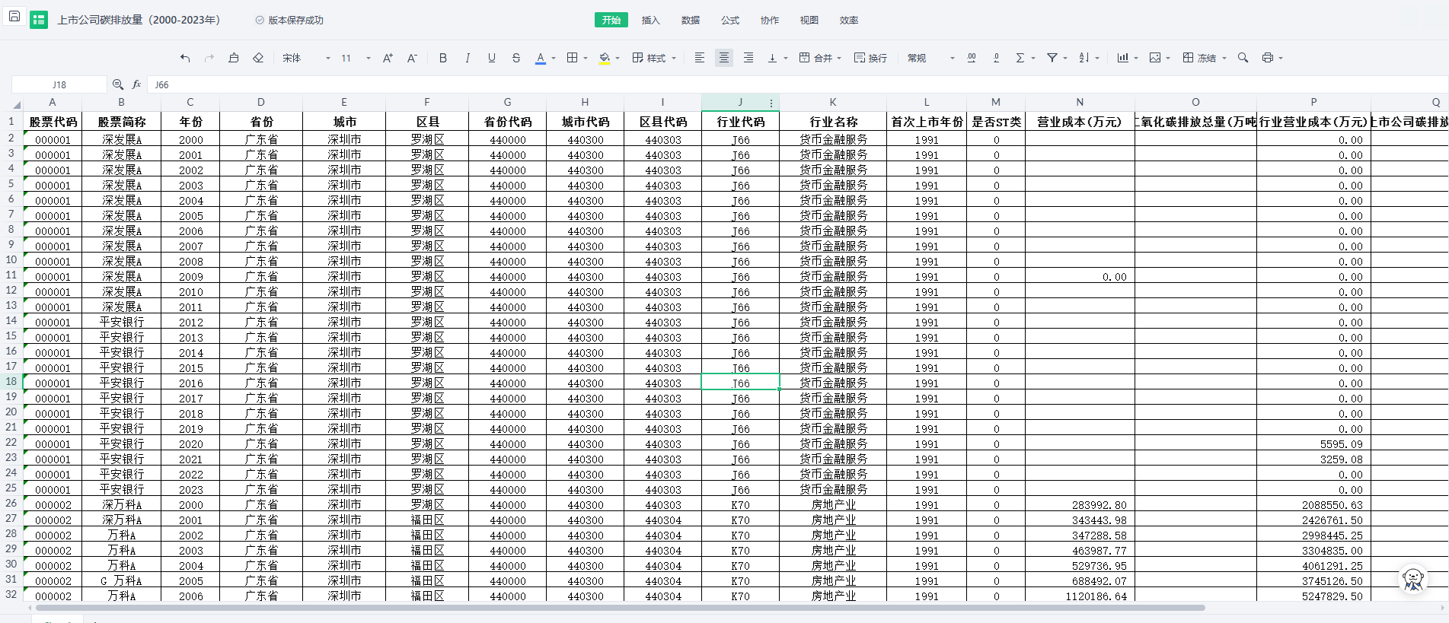Open the font size dropdown
This screenshot has height=623, width=1449.
pyautogui.click(x=356, y=58)
